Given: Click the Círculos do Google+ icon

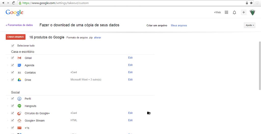Looking at the screenshot, I should [19, 113].
